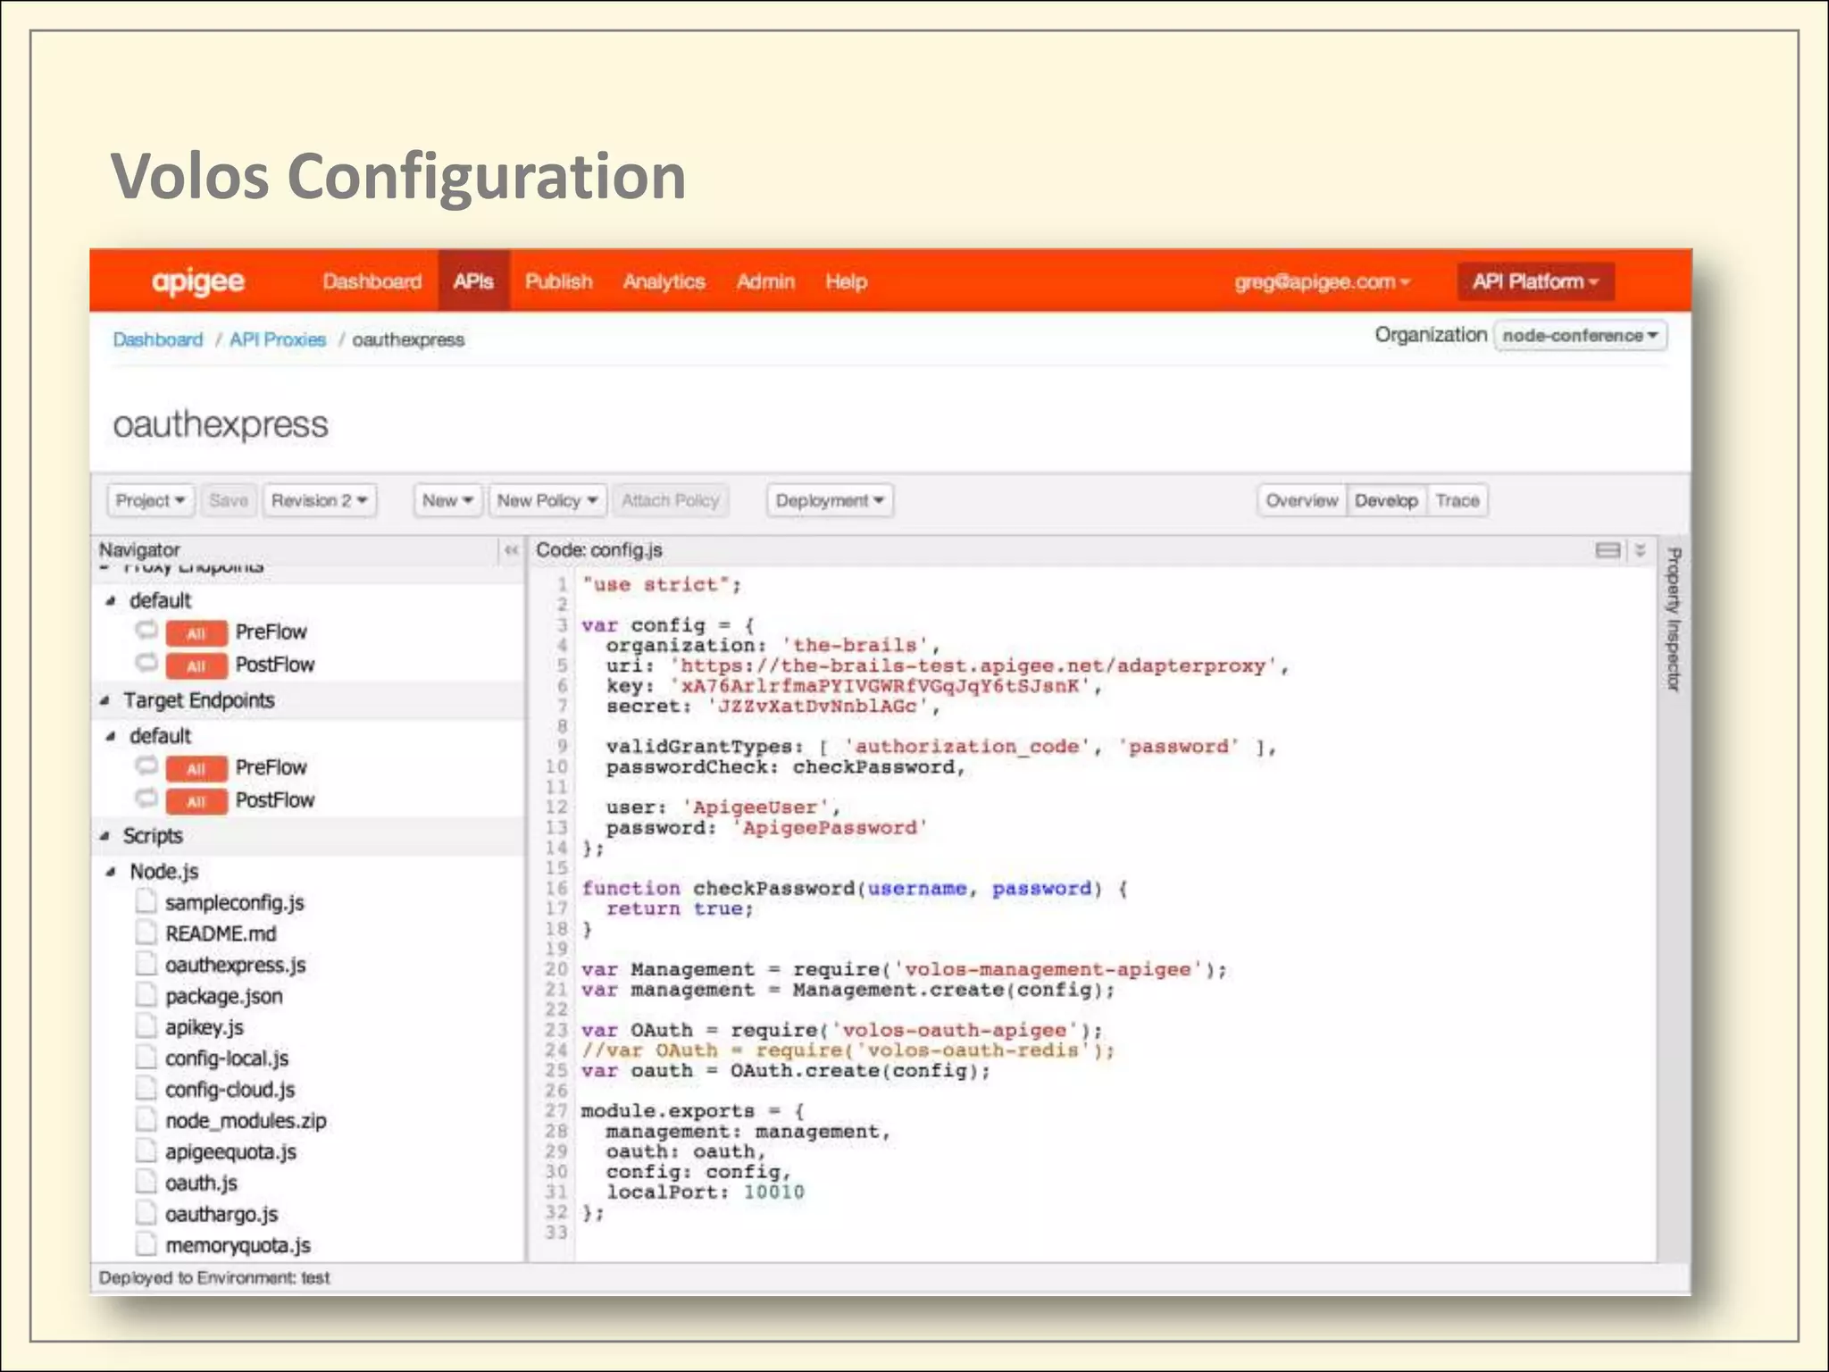This screenshot has width=1829, height=1372.
Task: Click the config-local.js file icon
Action: click(146, 1058)
